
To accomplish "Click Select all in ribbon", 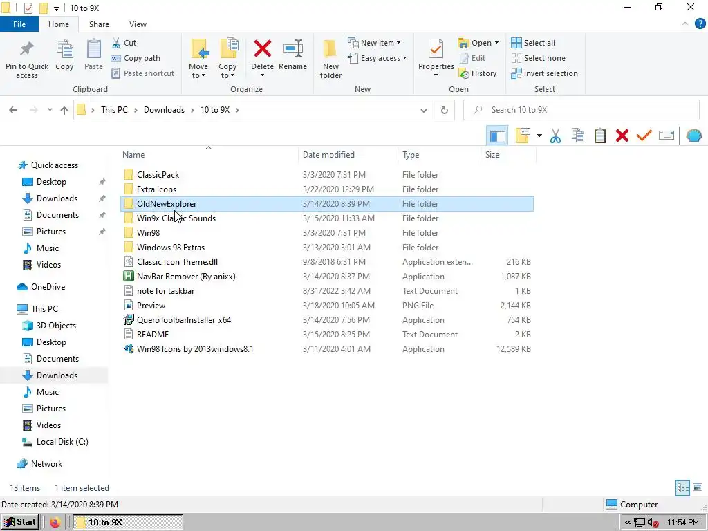I will point(533,43).
